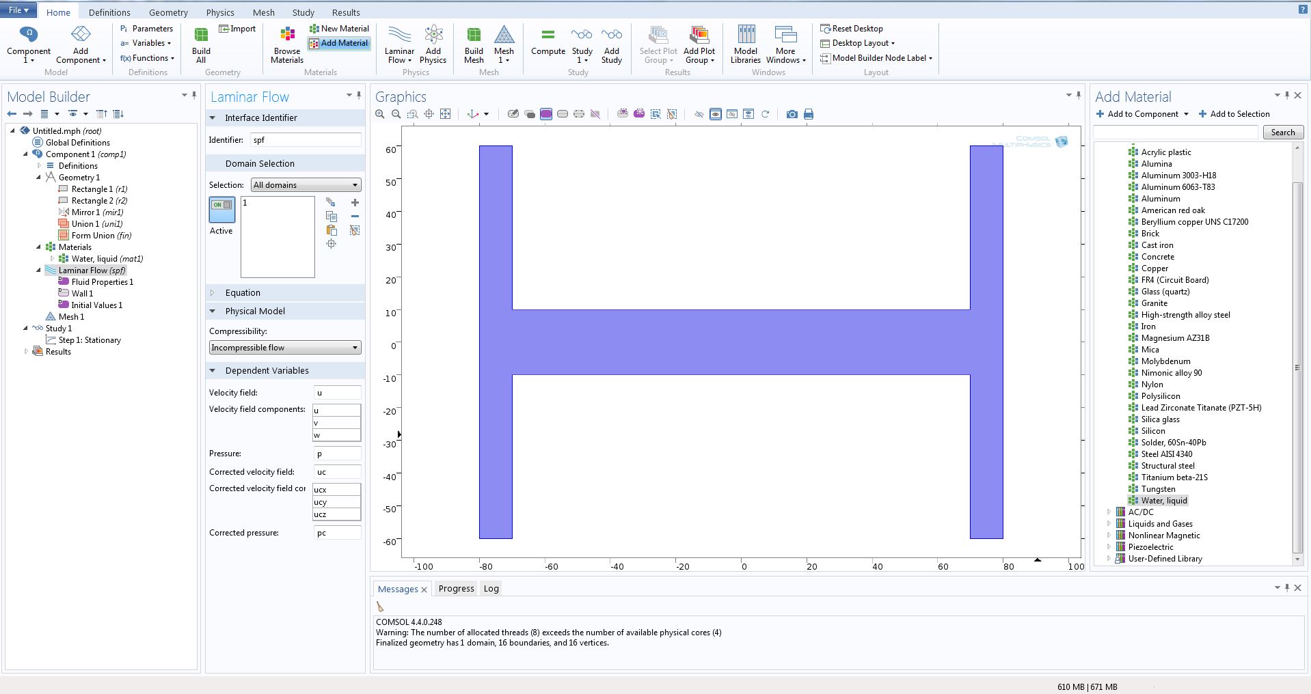The width and height of the screenshot is (1311, 694).
Task: Open the Progress tab
Action: pos(456,588)
